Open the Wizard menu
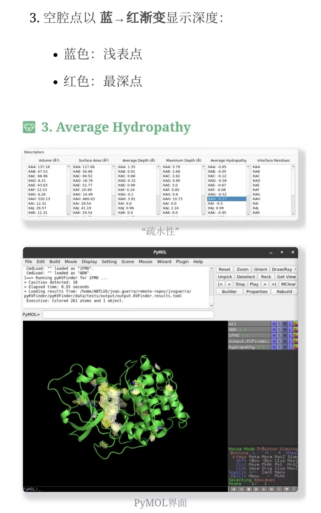 164,261
